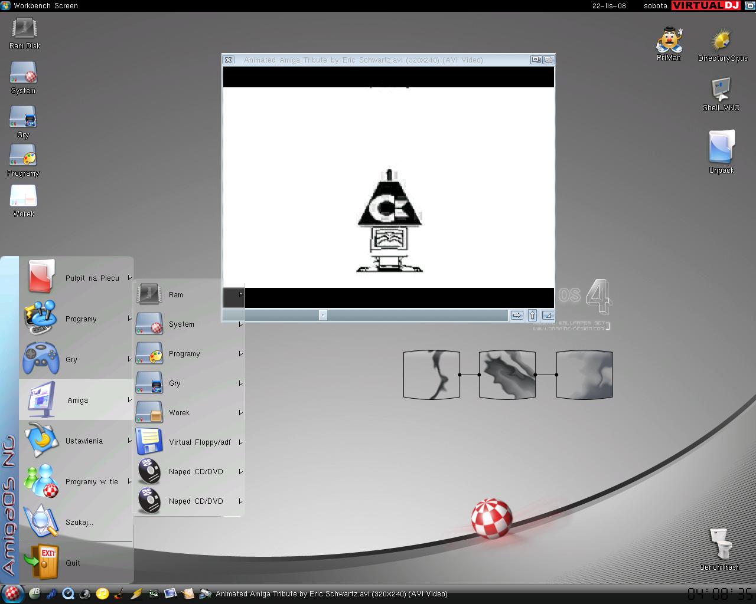Launch the IB browser taskbar icon
The width and height of the screenshot is (756, 604).
(35, 594)
